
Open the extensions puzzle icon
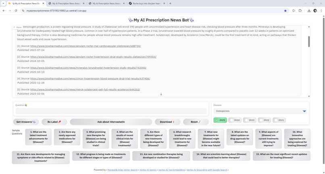300,10
